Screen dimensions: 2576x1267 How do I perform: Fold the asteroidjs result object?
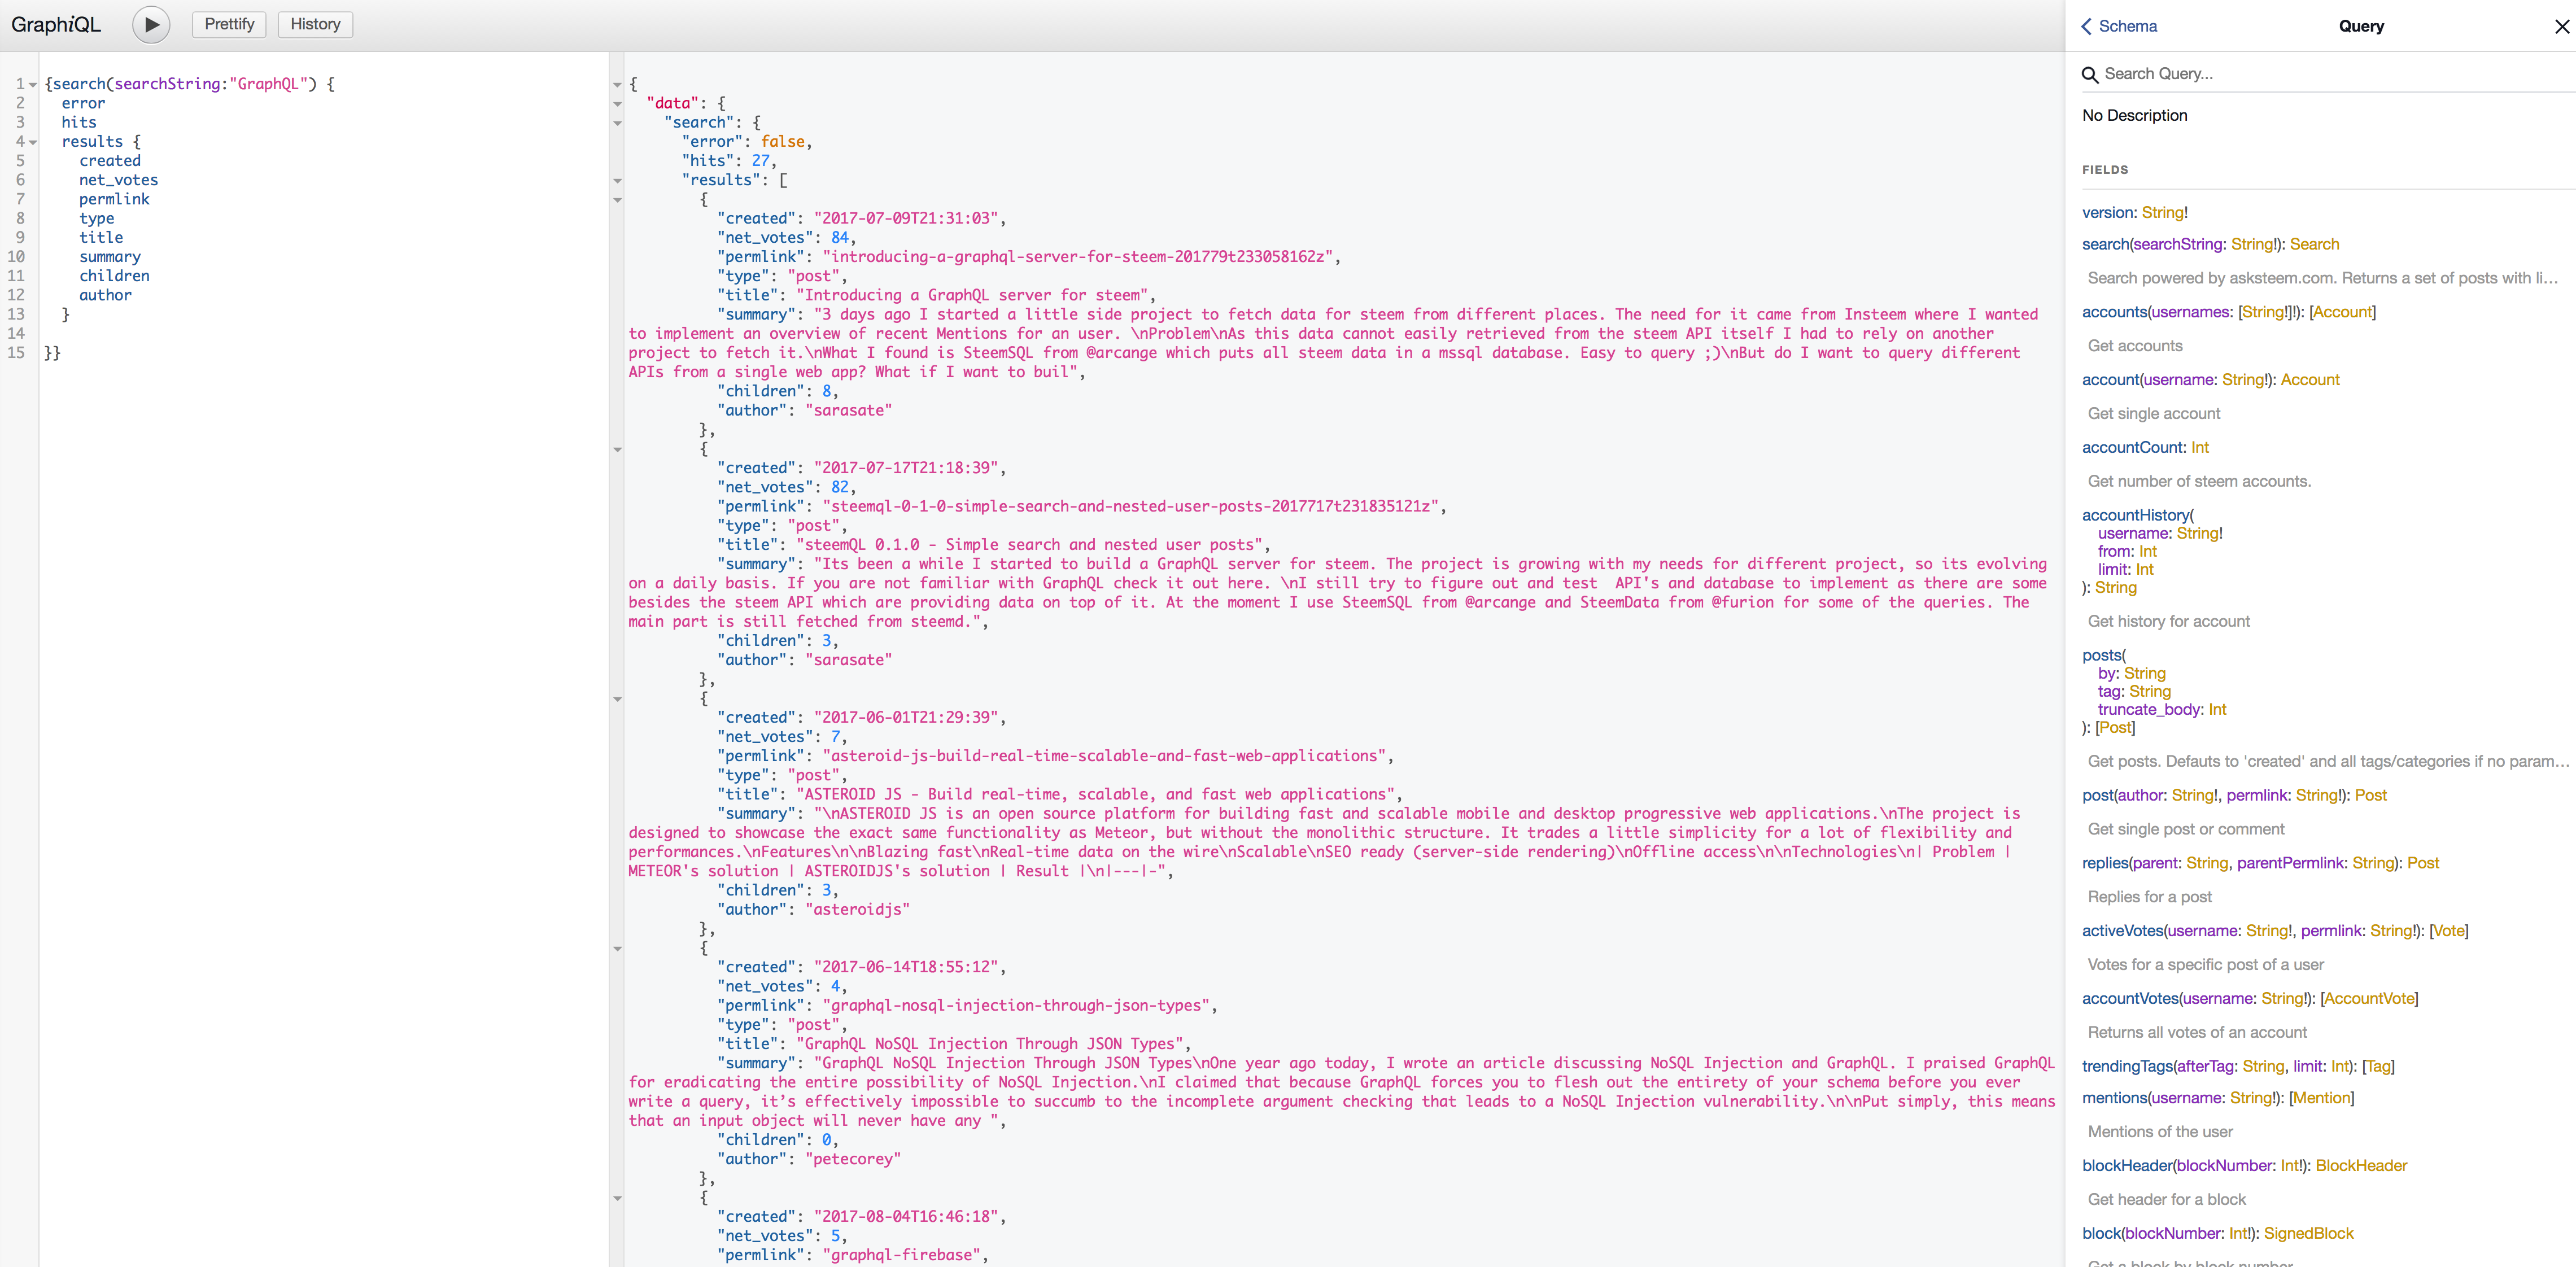point(617,699)
